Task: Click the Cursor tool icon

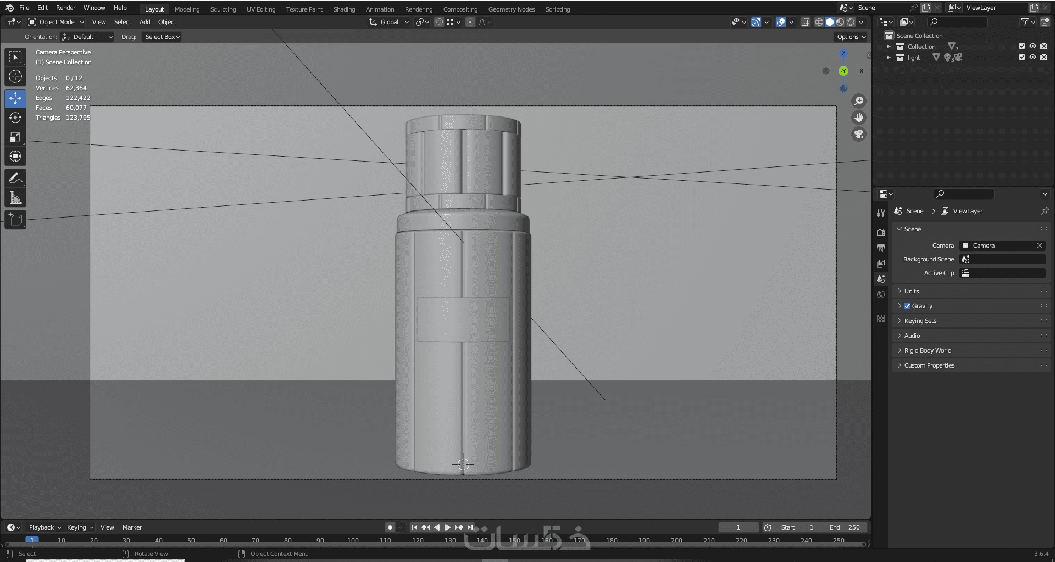Action: click(x=15, y=76)
